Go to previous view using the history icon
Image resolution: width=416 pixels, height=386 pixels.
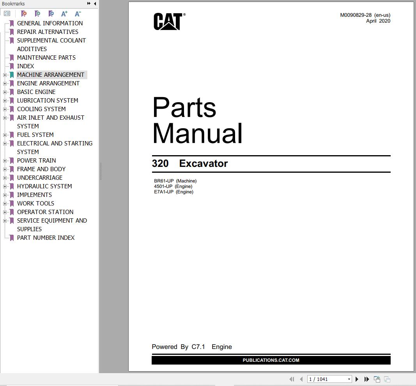click(377, 379)
